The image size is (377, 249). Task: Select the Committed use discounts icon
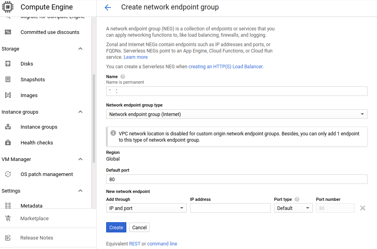point(8,32)
